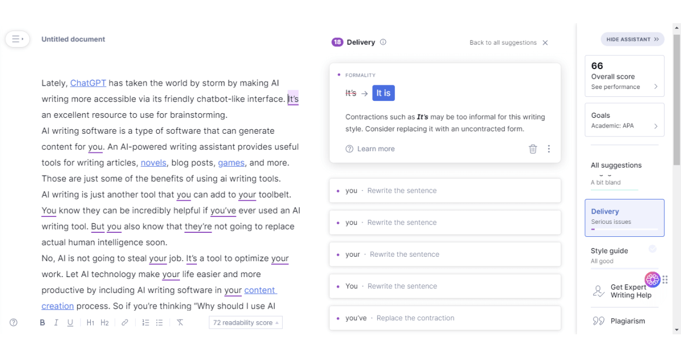Open the help question mark icon at bottom left
Viewport: 681px width, 357px height.
(x=14, y=322)
